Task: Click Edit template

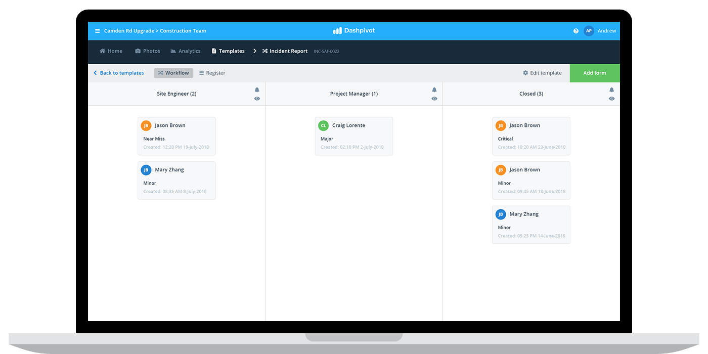Action: 542,73
